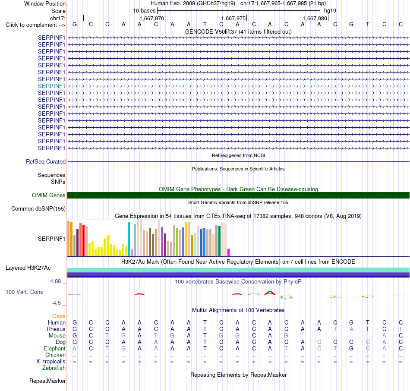Click the Rhesus alignment row label
Image resolution: width=410 pixels, height=391 pixels.
pos(56,329)
